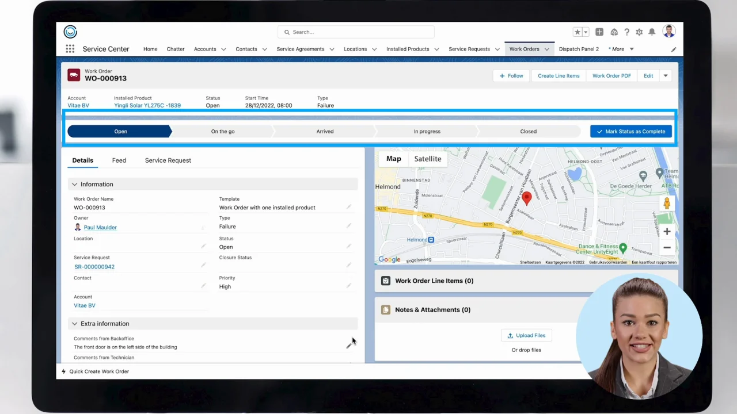Switch to the Feed tab
The image size is (737, 414).
pyautogui.click(x=119, y=160)
